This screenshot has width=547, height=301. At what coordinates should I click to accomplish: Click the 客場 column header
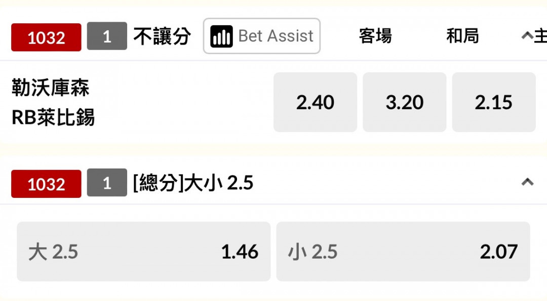pos(375,36)
